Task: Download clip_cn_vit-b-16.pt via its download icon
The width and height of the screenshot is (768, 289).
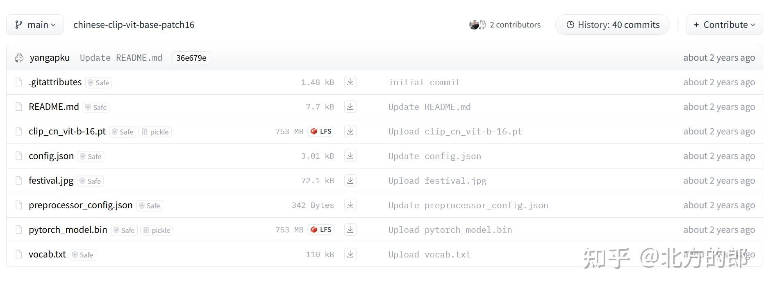Action: point(350,131)
